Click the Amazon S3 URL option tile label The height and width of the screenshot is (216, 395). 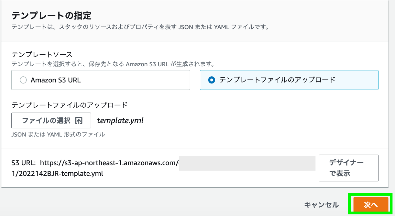(x=56, y=80)
